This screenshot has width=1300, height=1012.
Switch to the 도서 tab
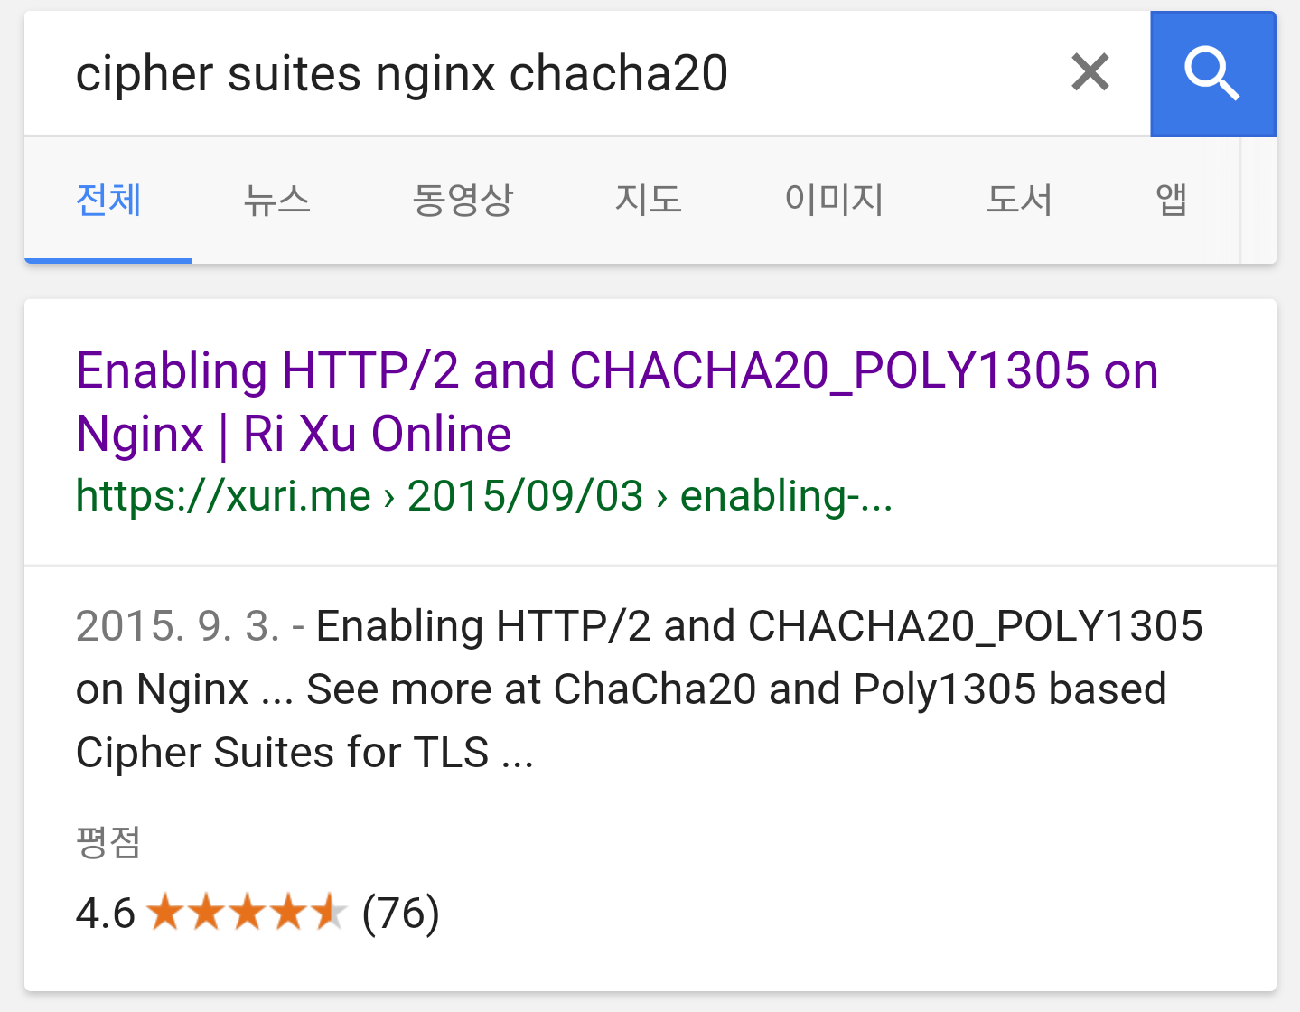pyautogui.click(x=1019, y=200)
